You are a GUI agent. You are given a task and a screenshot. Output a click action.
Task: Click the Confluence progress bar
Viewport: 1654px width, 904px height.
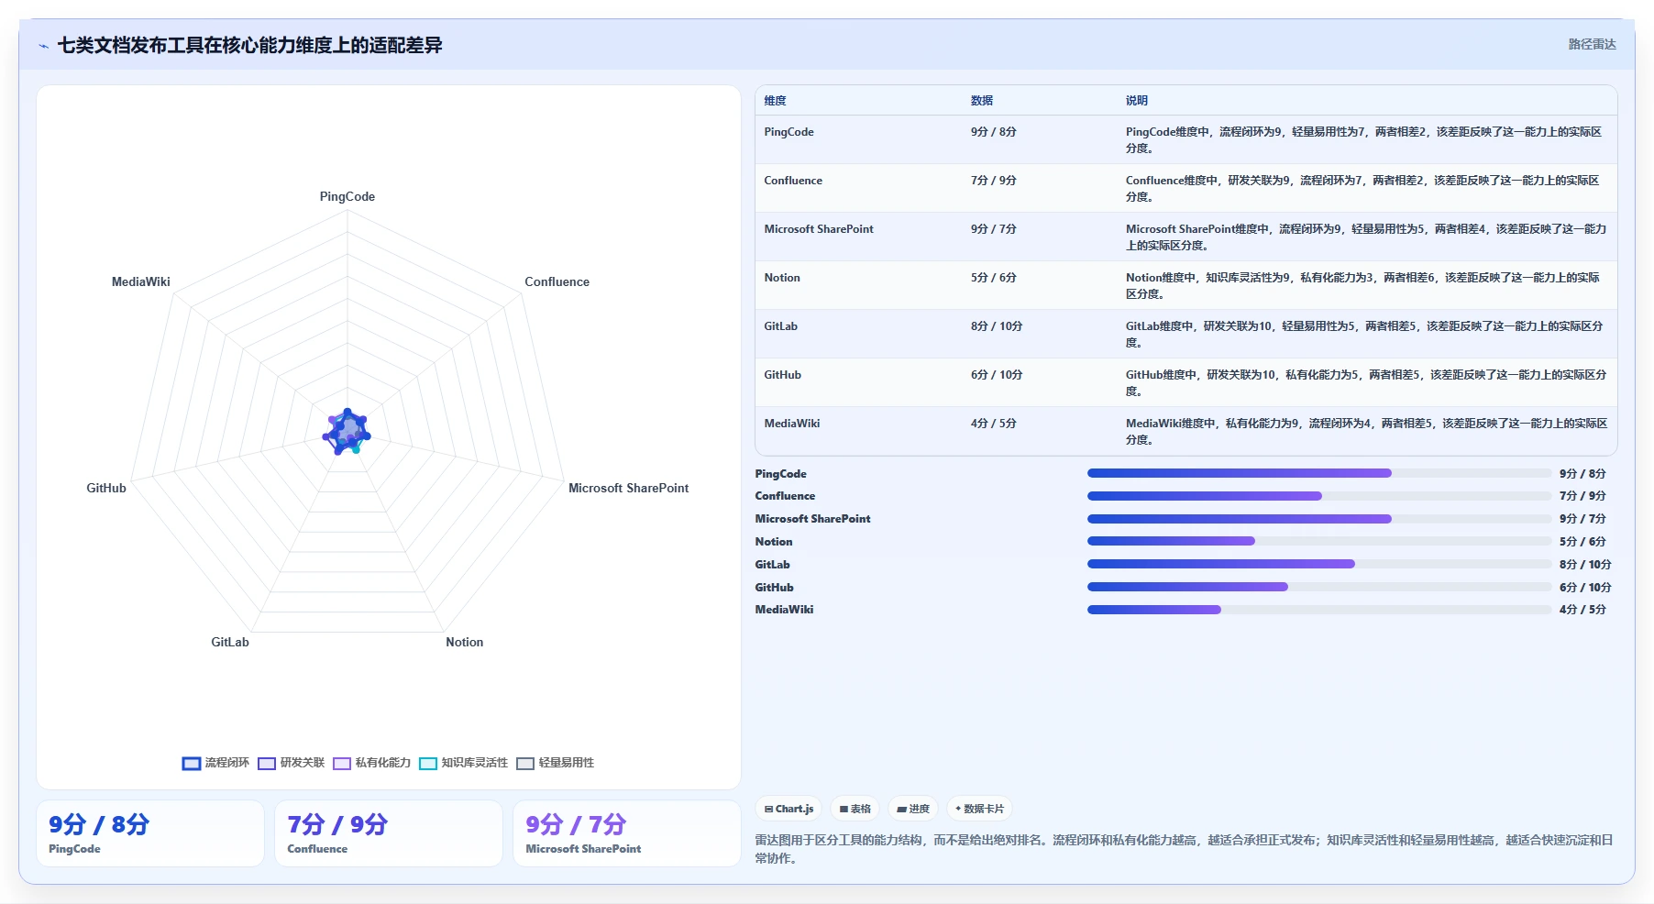1319,496
